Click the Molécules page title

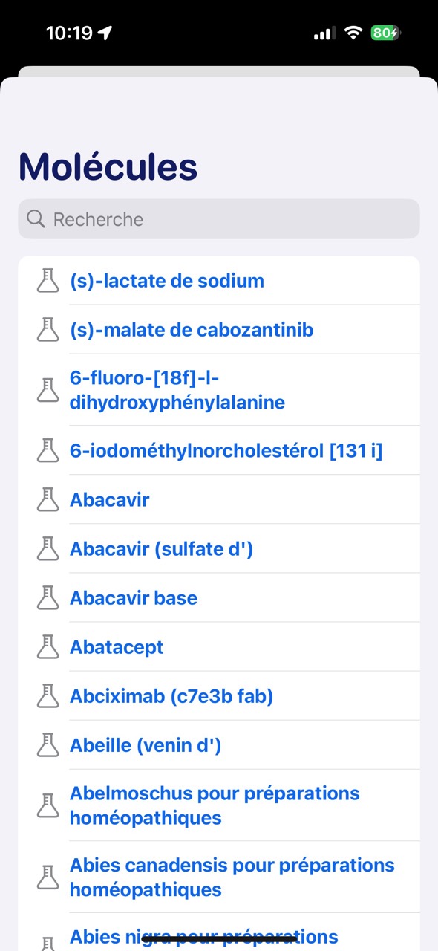tap(107, 167)
